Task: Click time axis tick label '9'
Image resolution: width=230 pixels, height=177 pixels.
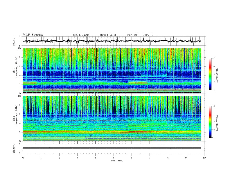Action: click(x=186, y=158)
